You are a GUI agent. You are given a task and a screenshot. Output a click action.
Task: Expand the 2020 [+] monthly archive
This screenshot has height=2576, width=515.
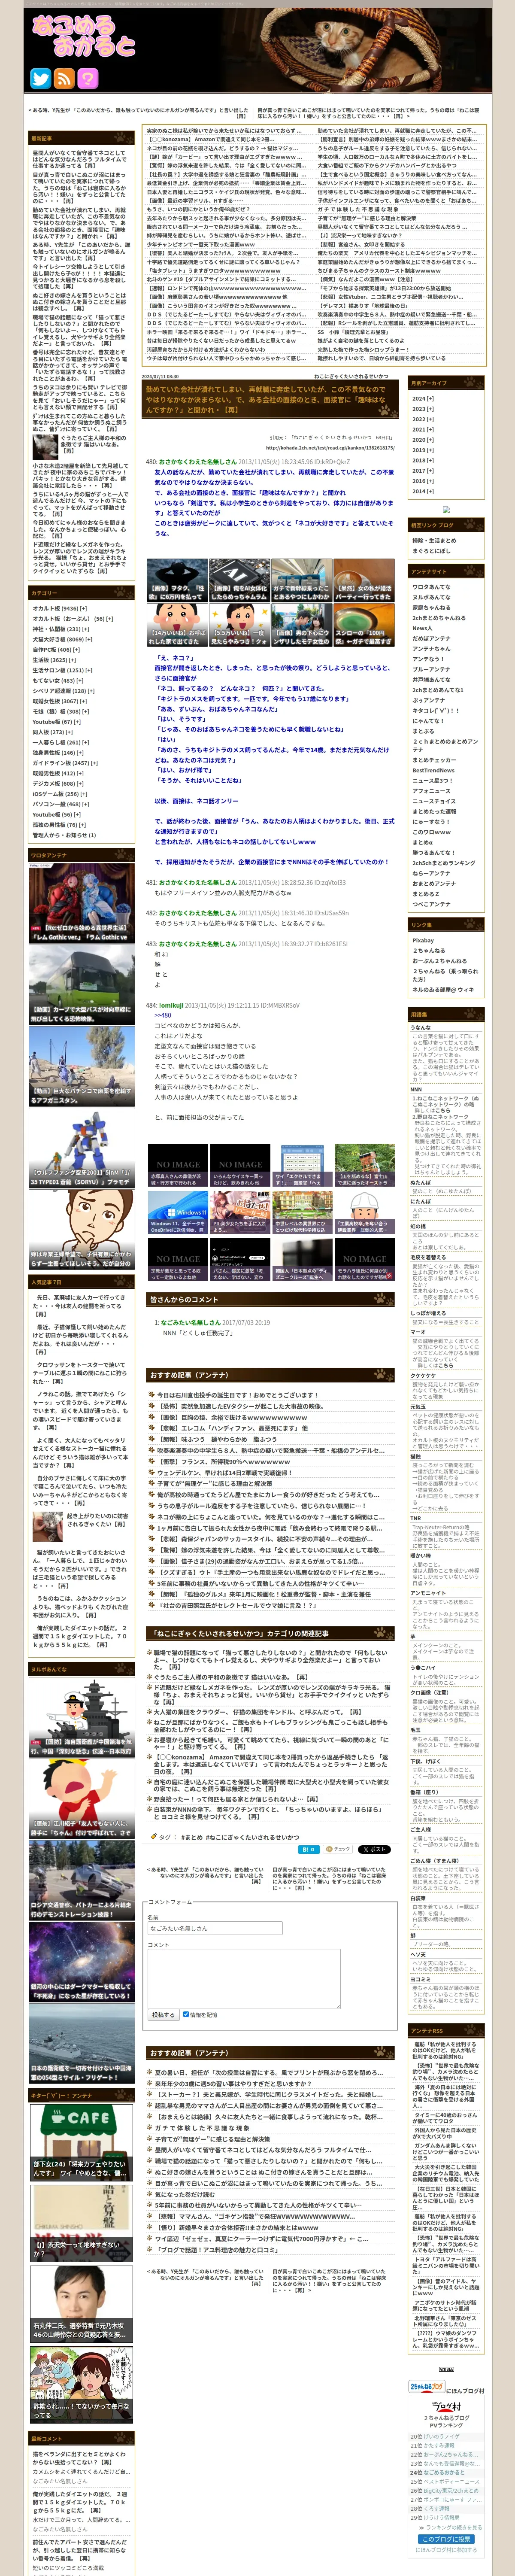pyautogui.click(x=423, y=439)
